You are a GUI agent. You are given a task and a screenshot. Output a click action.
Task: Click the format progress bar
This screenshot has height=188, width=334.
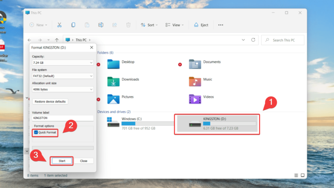pyautogui.click(x=63, y=148)
